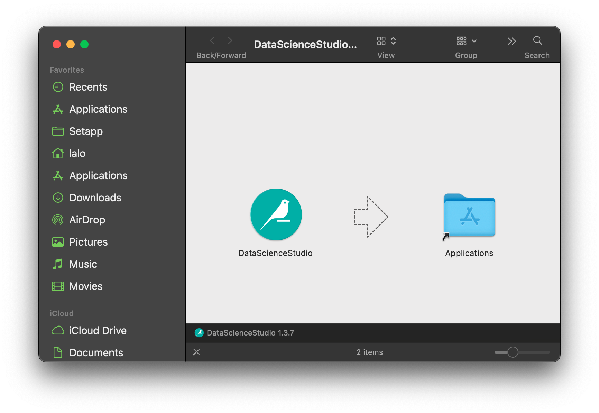The height and width of the screenshot is (413, 599).
Task: Click the Search magnifier icon
Action: tap(537, 41)
